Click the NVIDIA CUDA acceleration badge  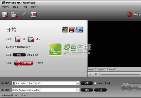[65, 30]
